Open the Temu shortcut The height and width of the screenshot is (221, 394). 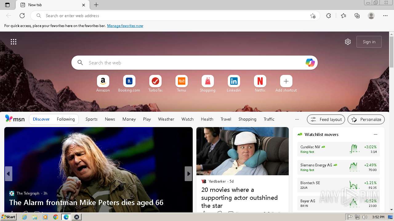[182, 84]
